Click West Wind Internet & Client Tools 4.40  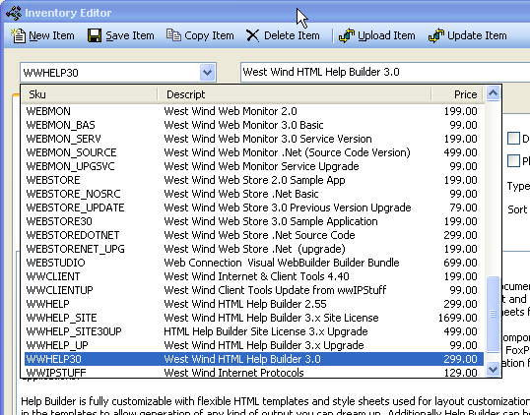pos(256,276)
